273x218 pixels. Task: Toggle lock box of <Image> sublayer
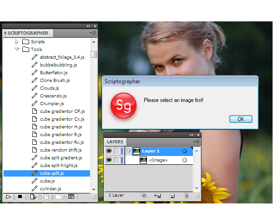(116, 160)
